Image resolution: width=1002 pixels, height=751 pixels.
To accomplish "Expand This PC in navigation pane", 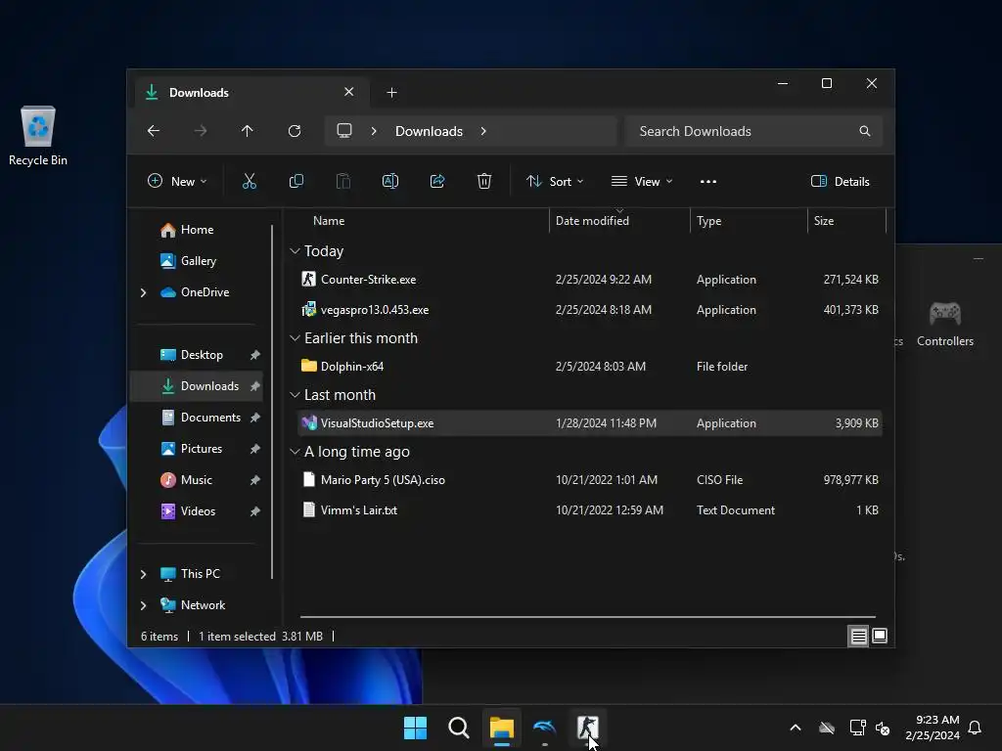I will click(x=143, y=574).
